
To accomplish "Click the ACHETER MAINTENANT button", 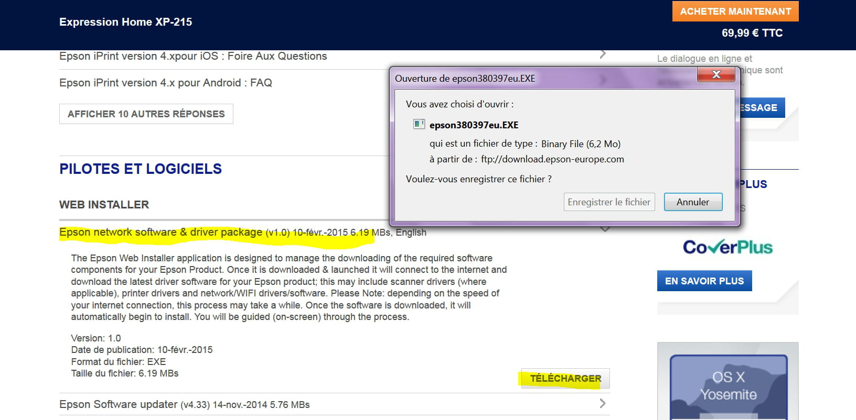I will 735,12.
